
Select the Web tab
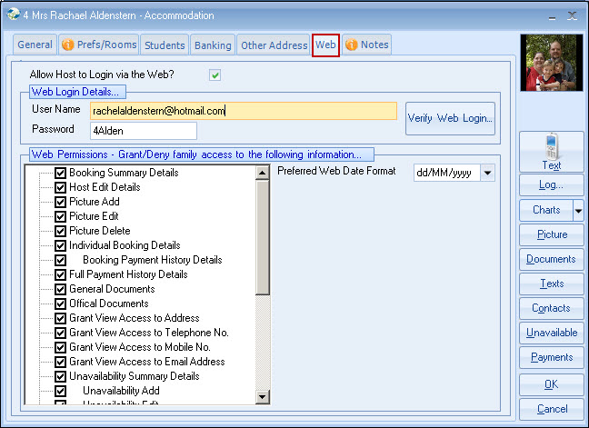coord(325,45)
